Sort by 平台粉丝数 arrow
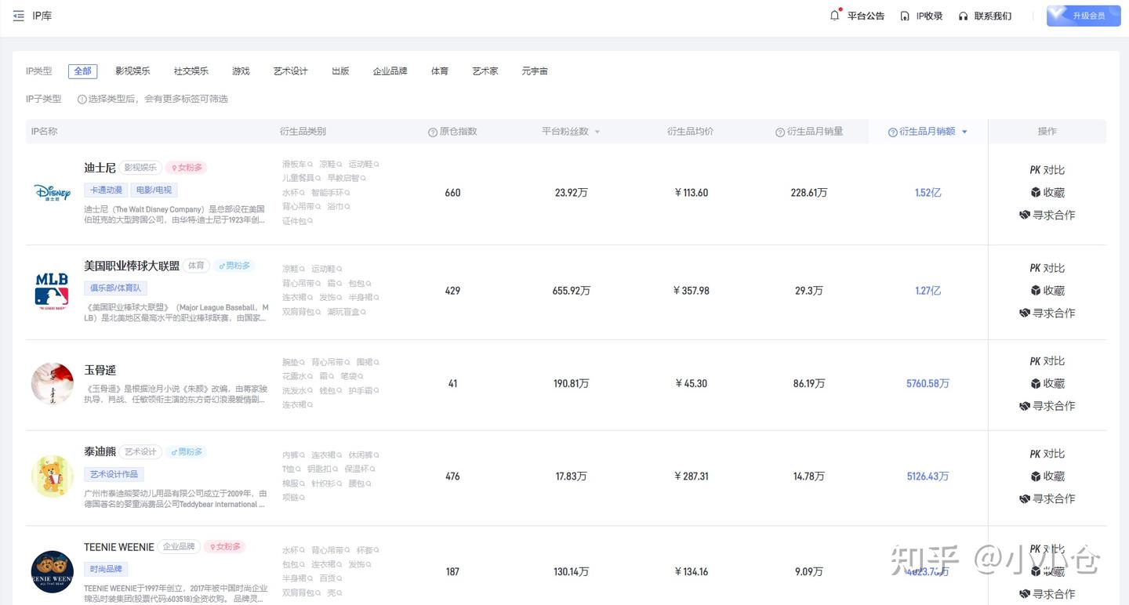Screen dimensions: 1129x605 tap(597, 132)
